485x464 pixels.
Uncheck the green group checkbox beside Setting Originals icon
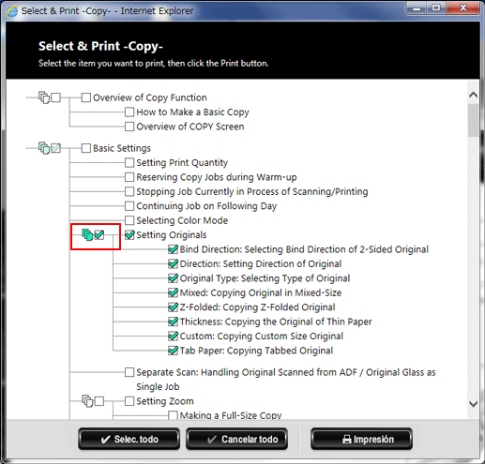99,234
